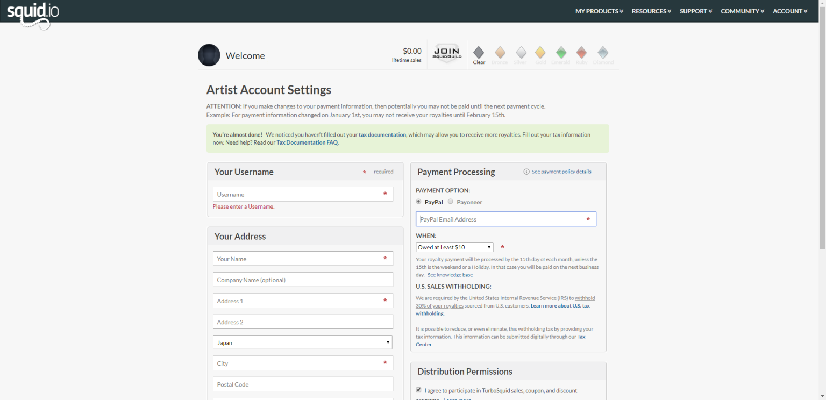This screenshot has height=400, width=826.
Task: Click the Emerald rank gem icon
Action: click(x=561, y=53)
